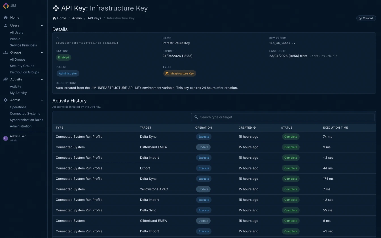
Task: Click the AU avatar for Admin User
Action: (x=5, y=138)
